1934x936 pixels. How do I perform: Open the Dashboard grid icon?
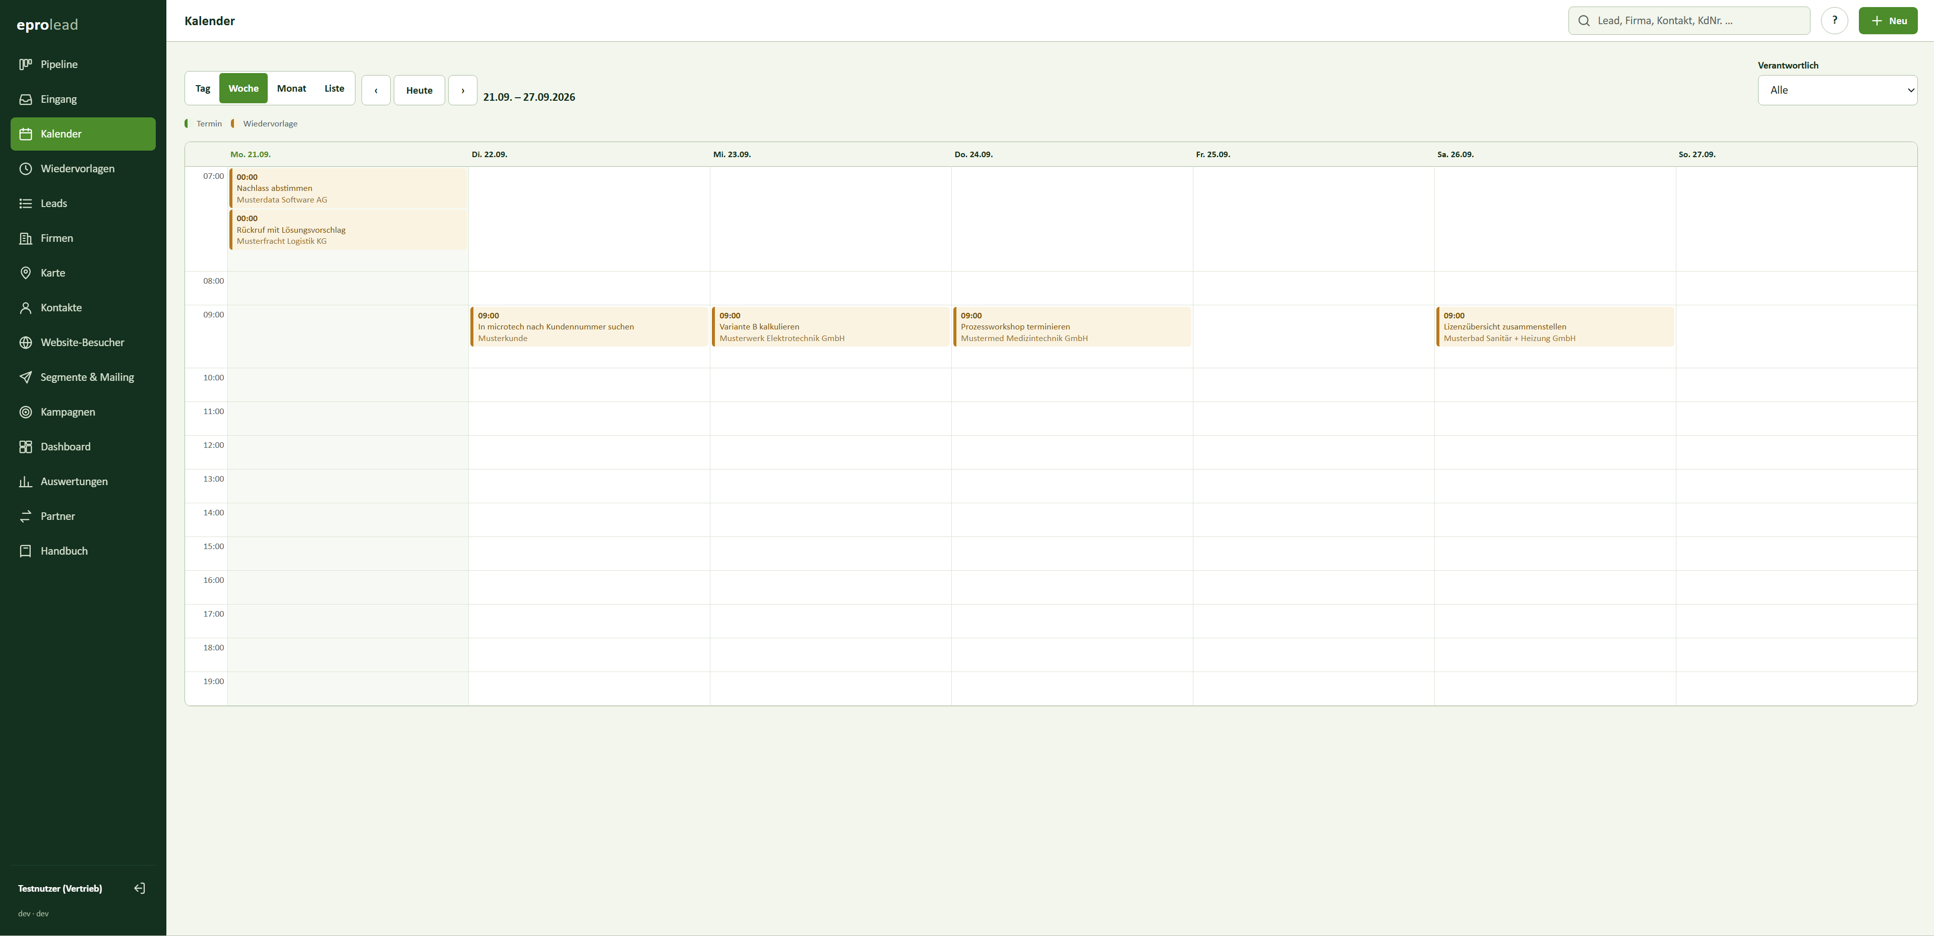coord(26,447)
